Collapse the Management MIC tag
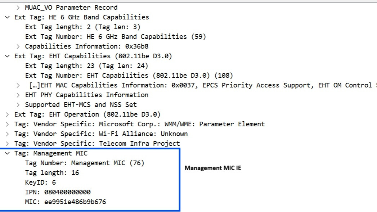 tap(7, 153)
